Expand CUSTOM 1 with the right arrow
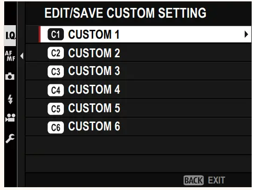 (246, 34)
